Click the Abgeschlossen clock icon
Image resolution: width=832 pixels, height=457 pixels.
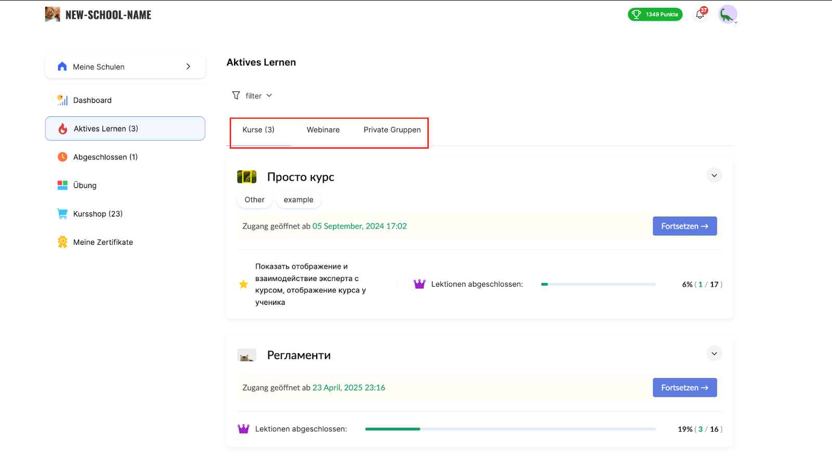(x=62, y=157)
